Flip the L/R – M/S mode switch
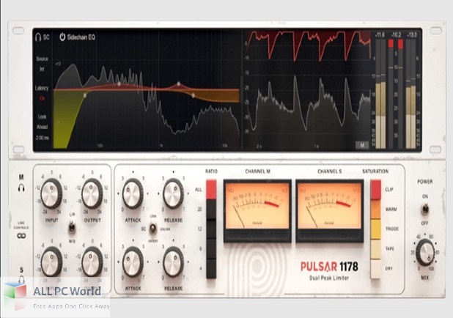The image size is (453, 318). [x=72, y=226]
